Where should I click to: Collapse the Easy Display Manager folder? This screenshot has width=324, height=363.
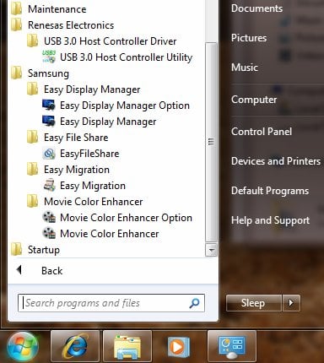pos(107,89)
